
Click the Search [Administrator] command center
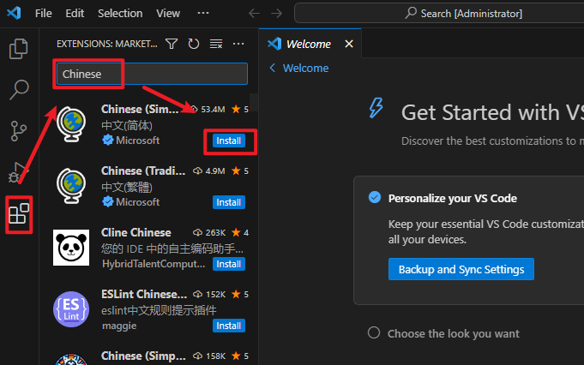[x=439, y=14]
